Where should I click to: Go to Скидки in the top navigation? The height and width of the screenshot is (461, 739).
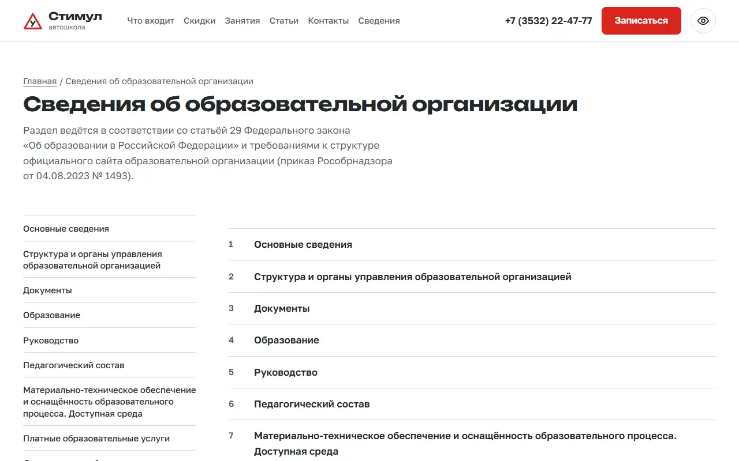(200, 21)
